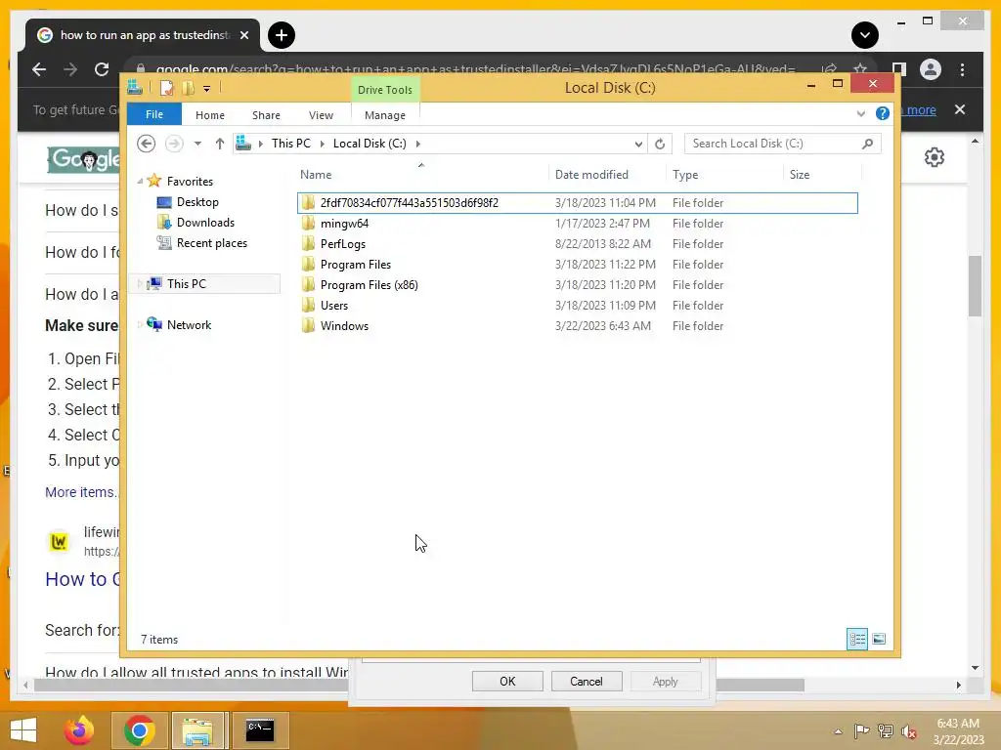
Task: Sort by the Date modified column header
Action: point(606,174)
